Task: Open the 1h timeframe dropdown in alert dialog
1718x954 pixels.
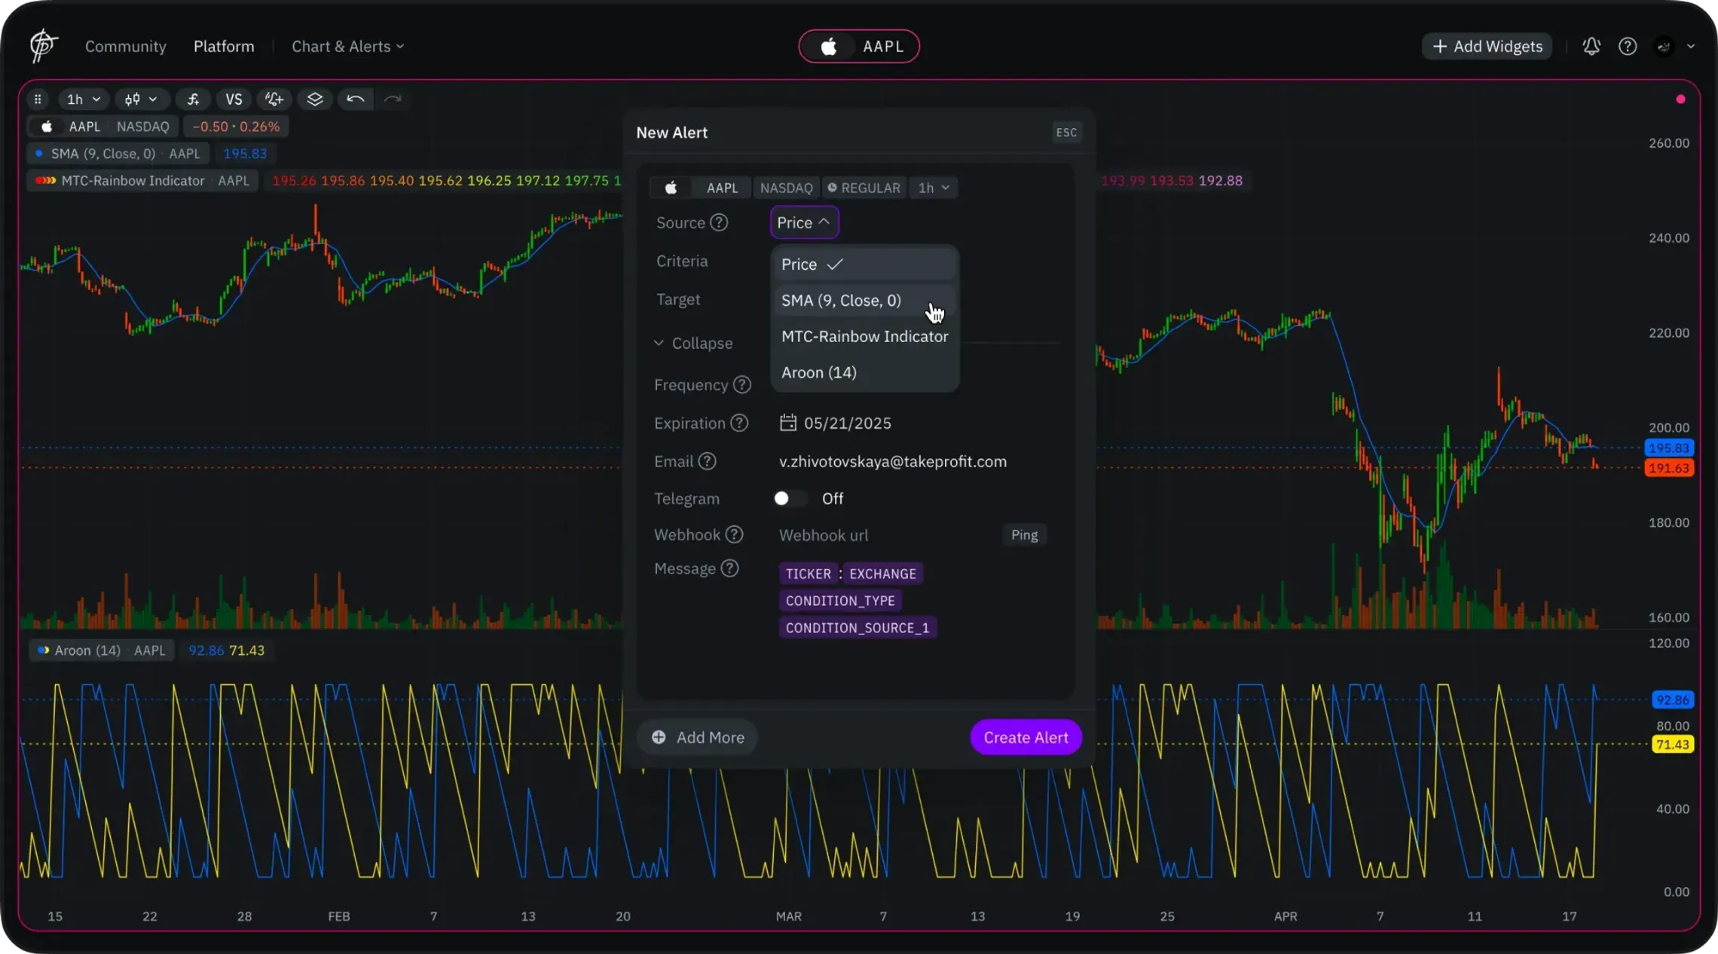Action: point(933,188)
